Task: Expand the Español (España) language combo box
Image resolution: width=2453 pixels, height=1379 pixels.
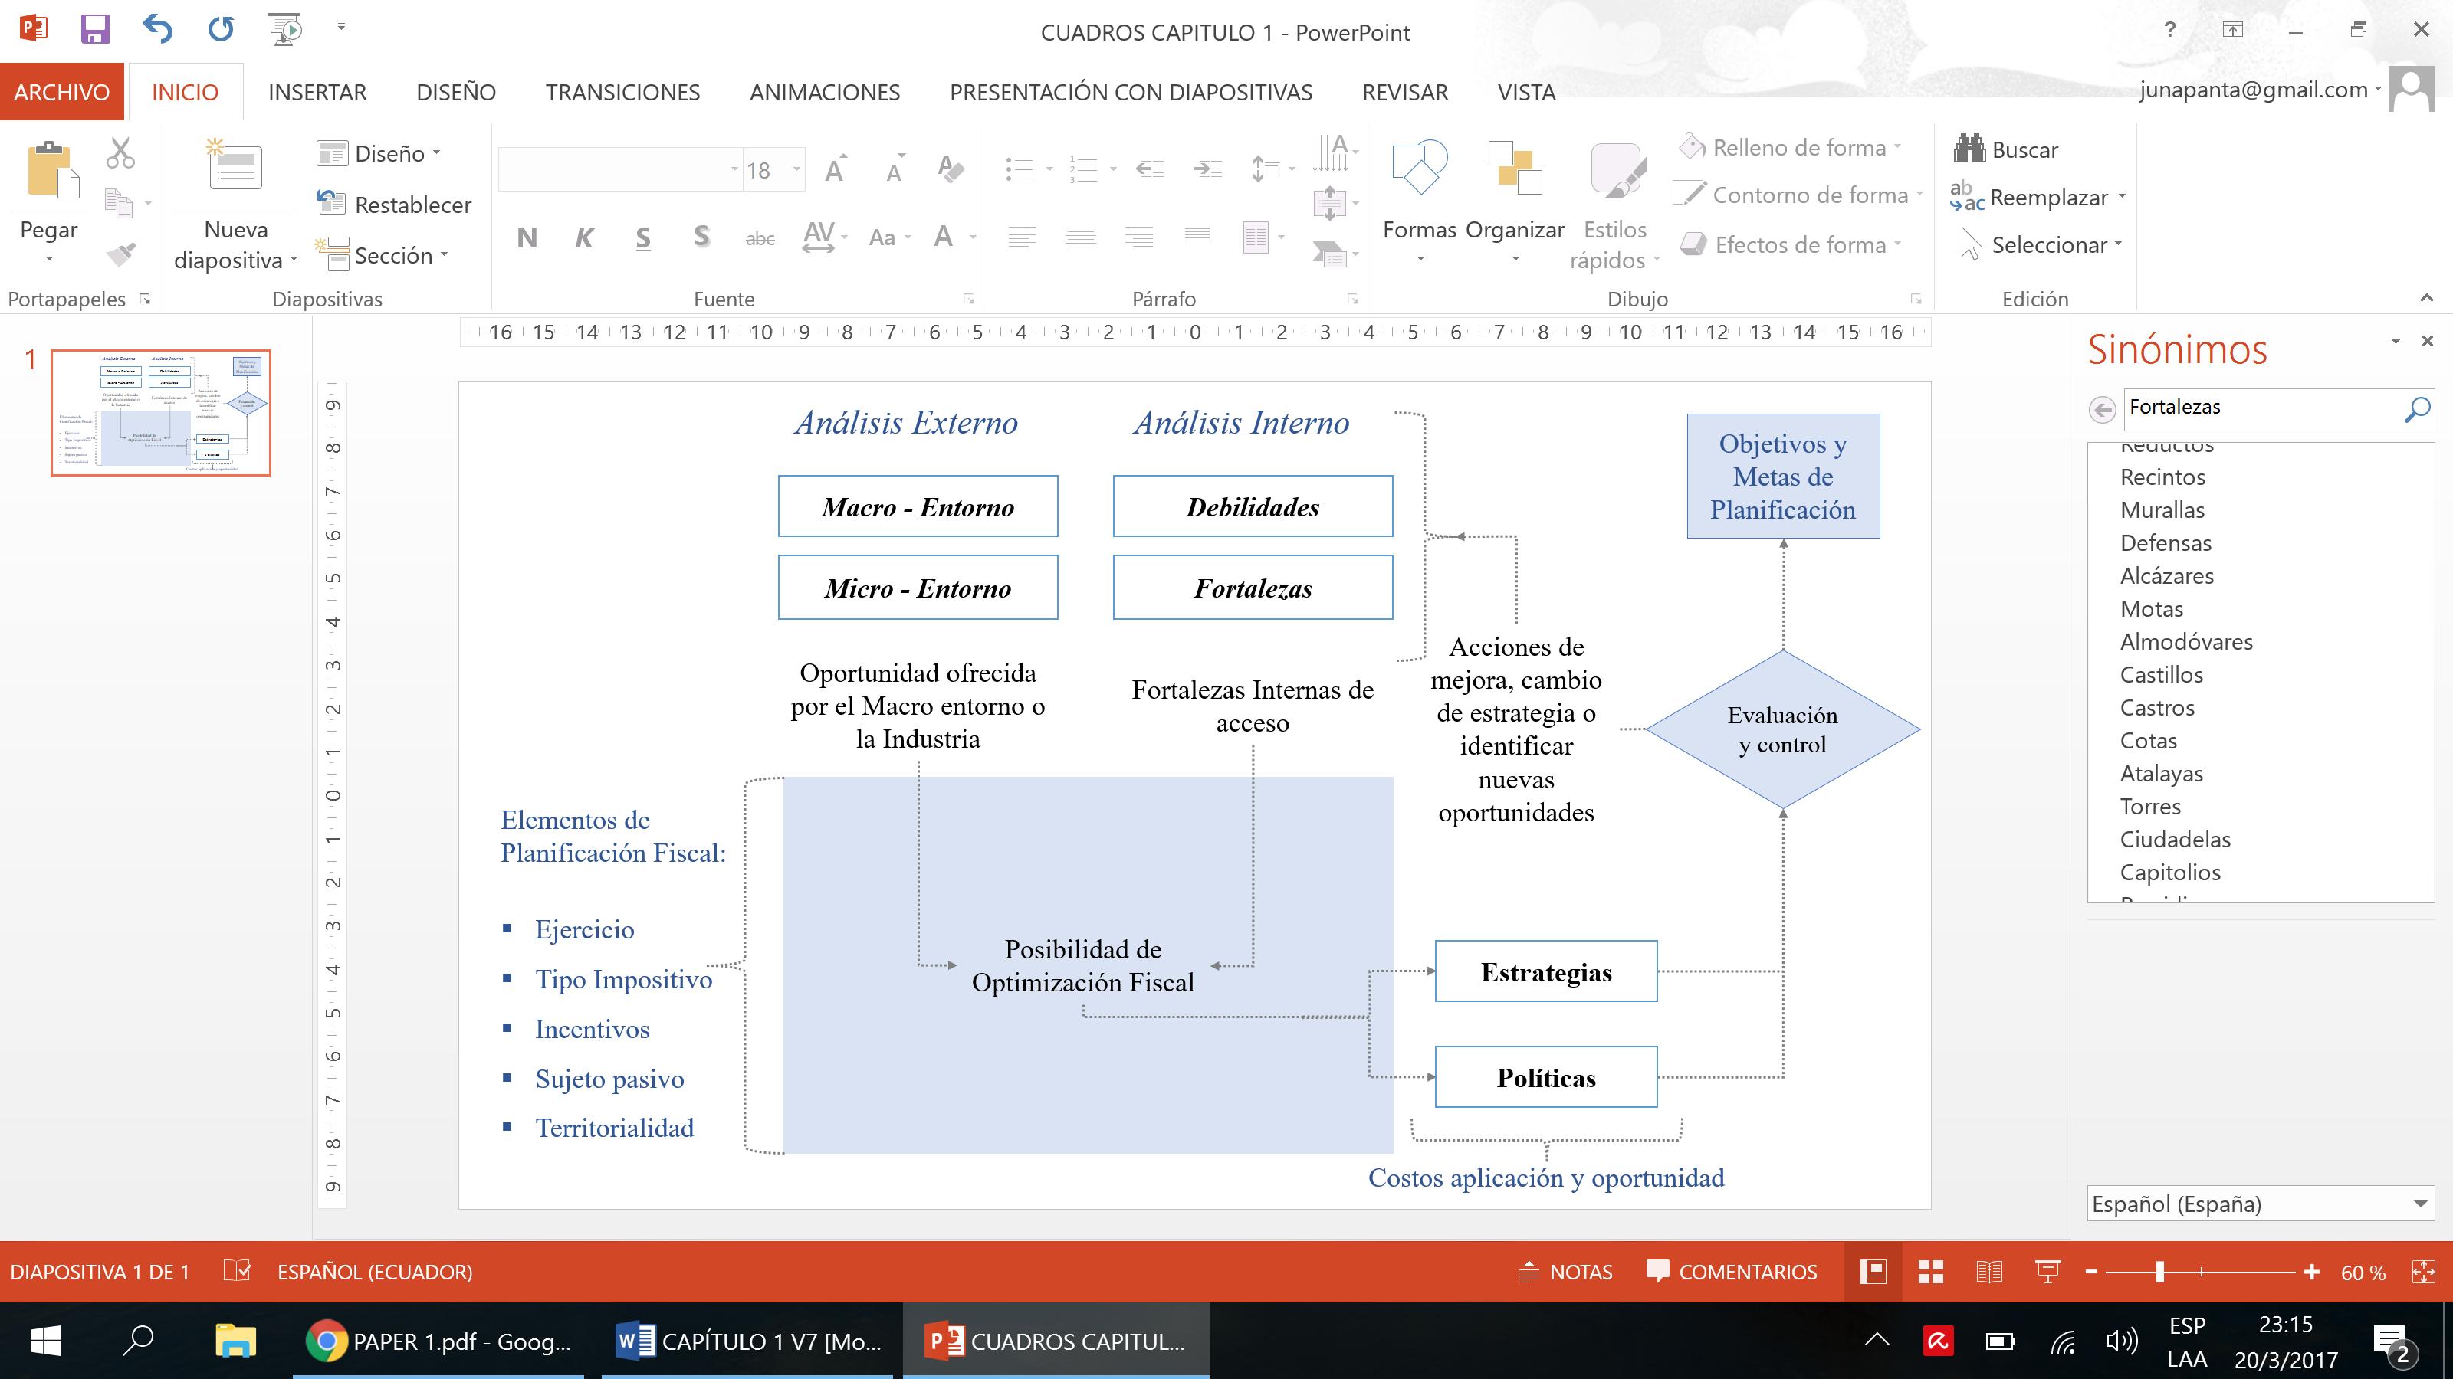Action: 2420,1204
